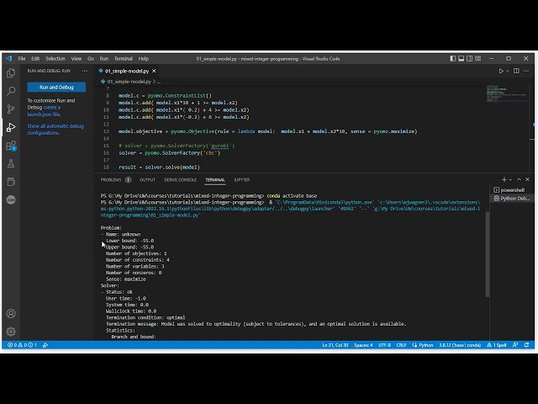
Task: Switch to the Problems panel tab
Action: (116, 179)
